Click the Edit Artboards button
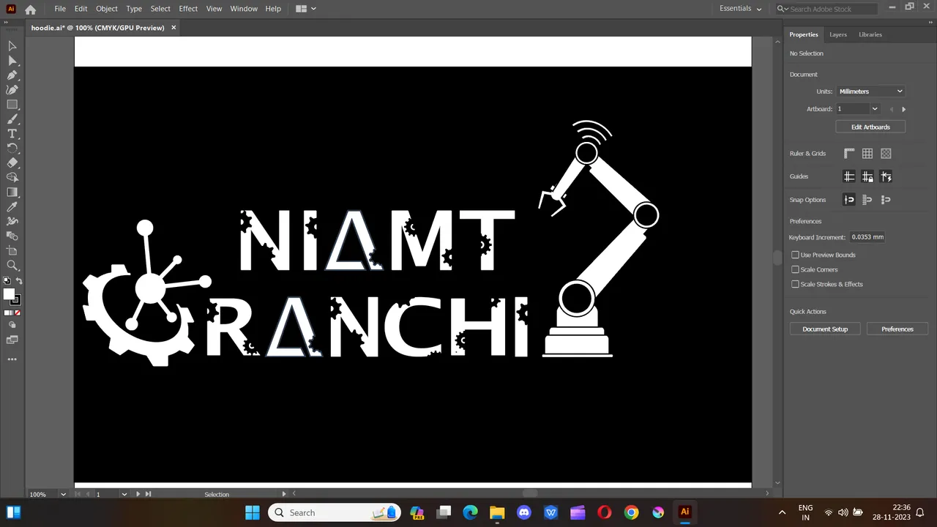The width and height of the screenshot is (937, 527). 870,127
